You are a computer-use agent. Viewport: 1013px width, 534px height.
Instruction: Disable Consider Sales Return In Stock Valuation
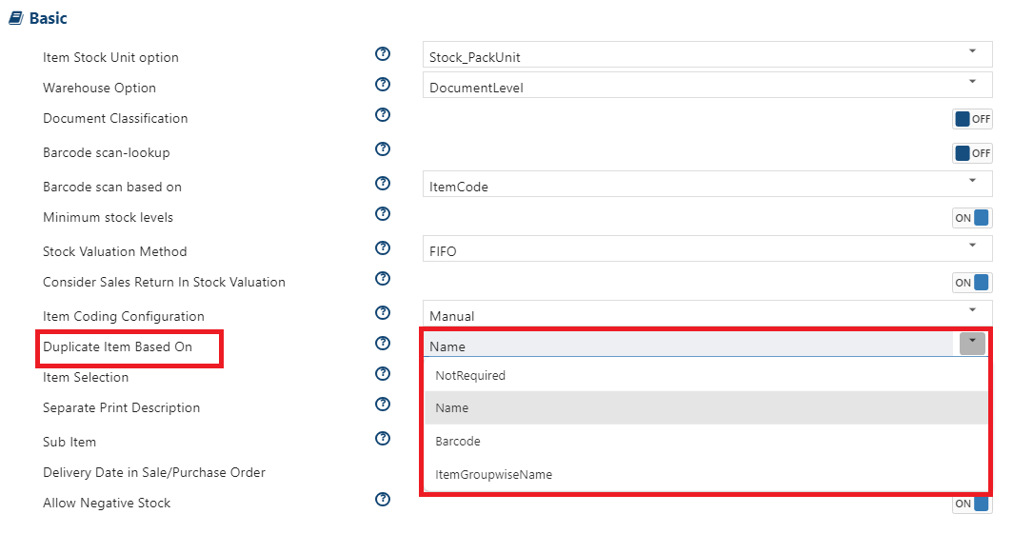click(972, 282)
